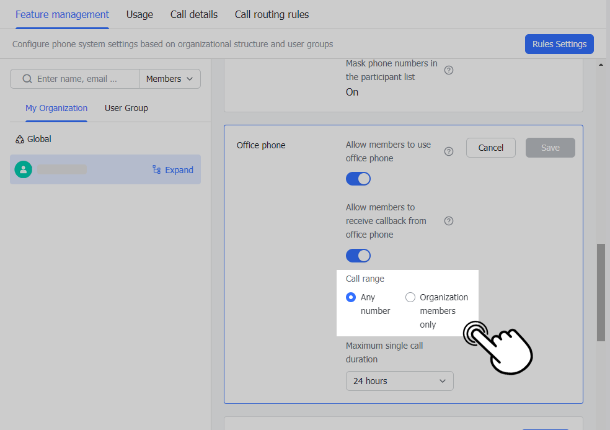Click the name and email search field
The height and width of the screenshot is (430, 610).
click(x=81, y=79)
